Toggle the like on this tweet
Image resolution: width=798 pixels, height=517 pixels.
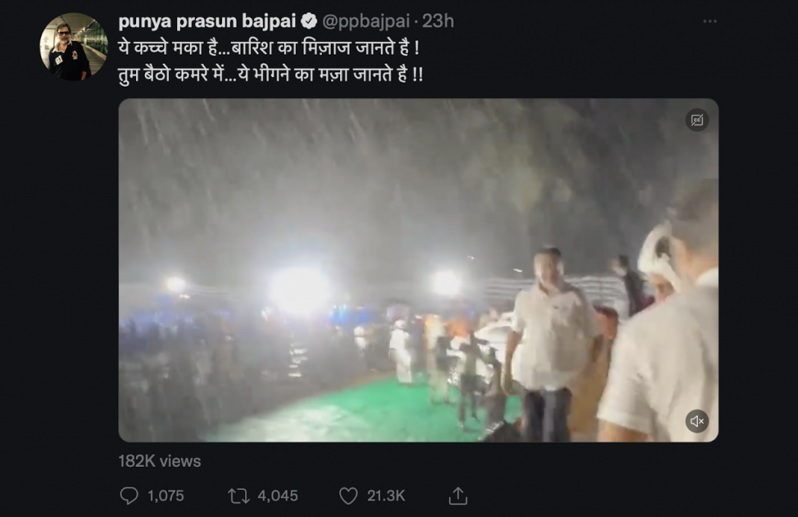point(348,495)
